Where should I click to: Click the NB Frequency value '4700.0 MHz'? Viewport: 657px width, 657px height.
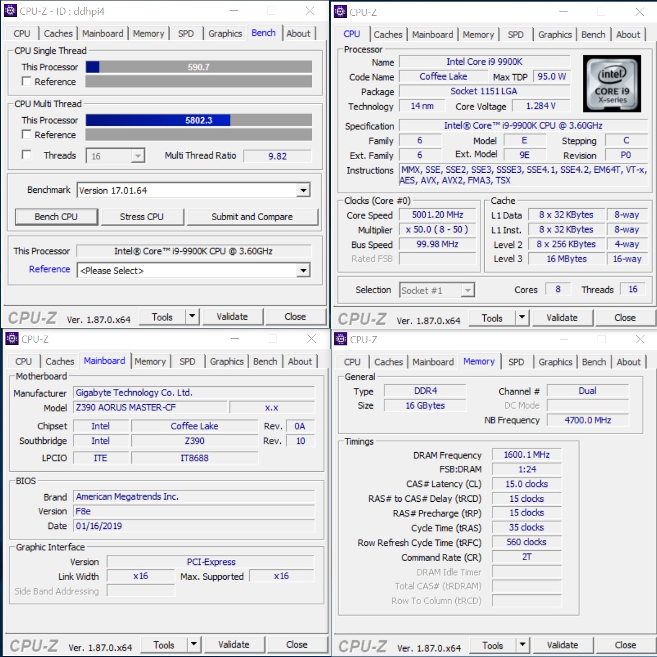click(588, 420)
